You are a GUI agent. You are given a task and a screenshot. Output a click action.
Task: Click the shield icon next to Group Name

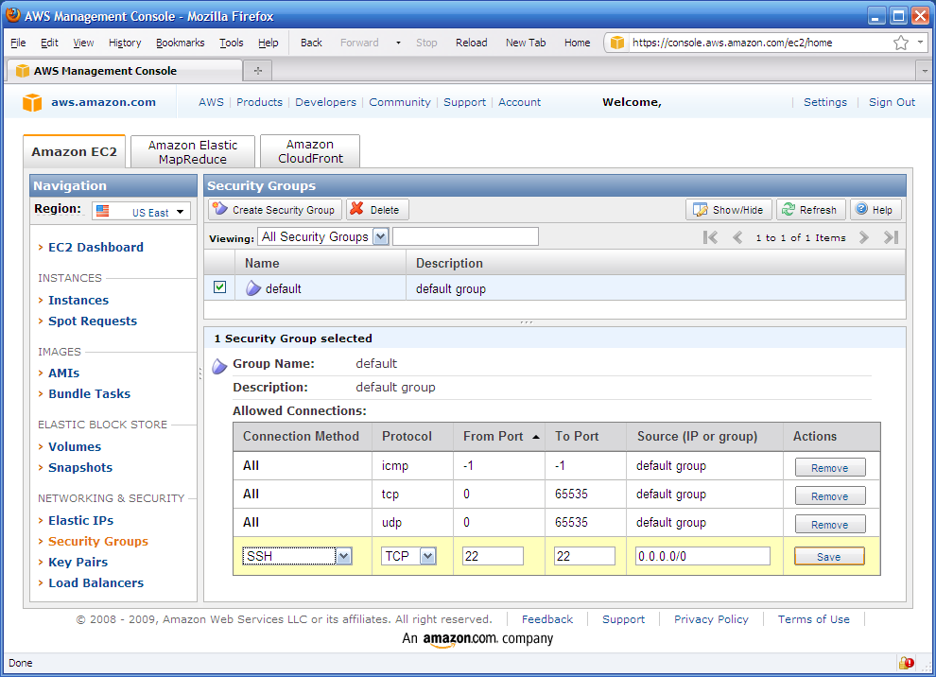[219, 365]
